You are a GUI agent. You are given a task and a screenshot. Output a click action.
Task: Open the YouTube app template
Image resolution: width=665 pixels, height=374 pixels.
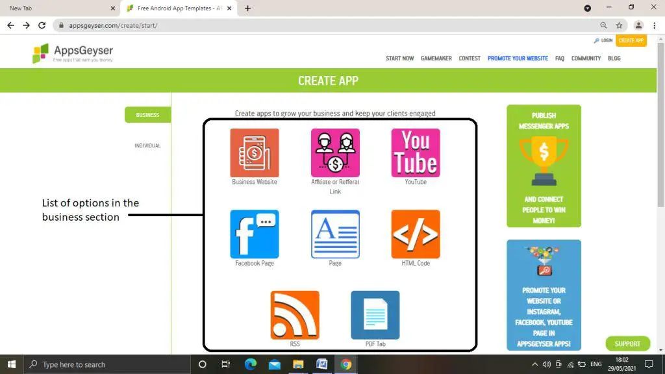[x=416, y=153]
